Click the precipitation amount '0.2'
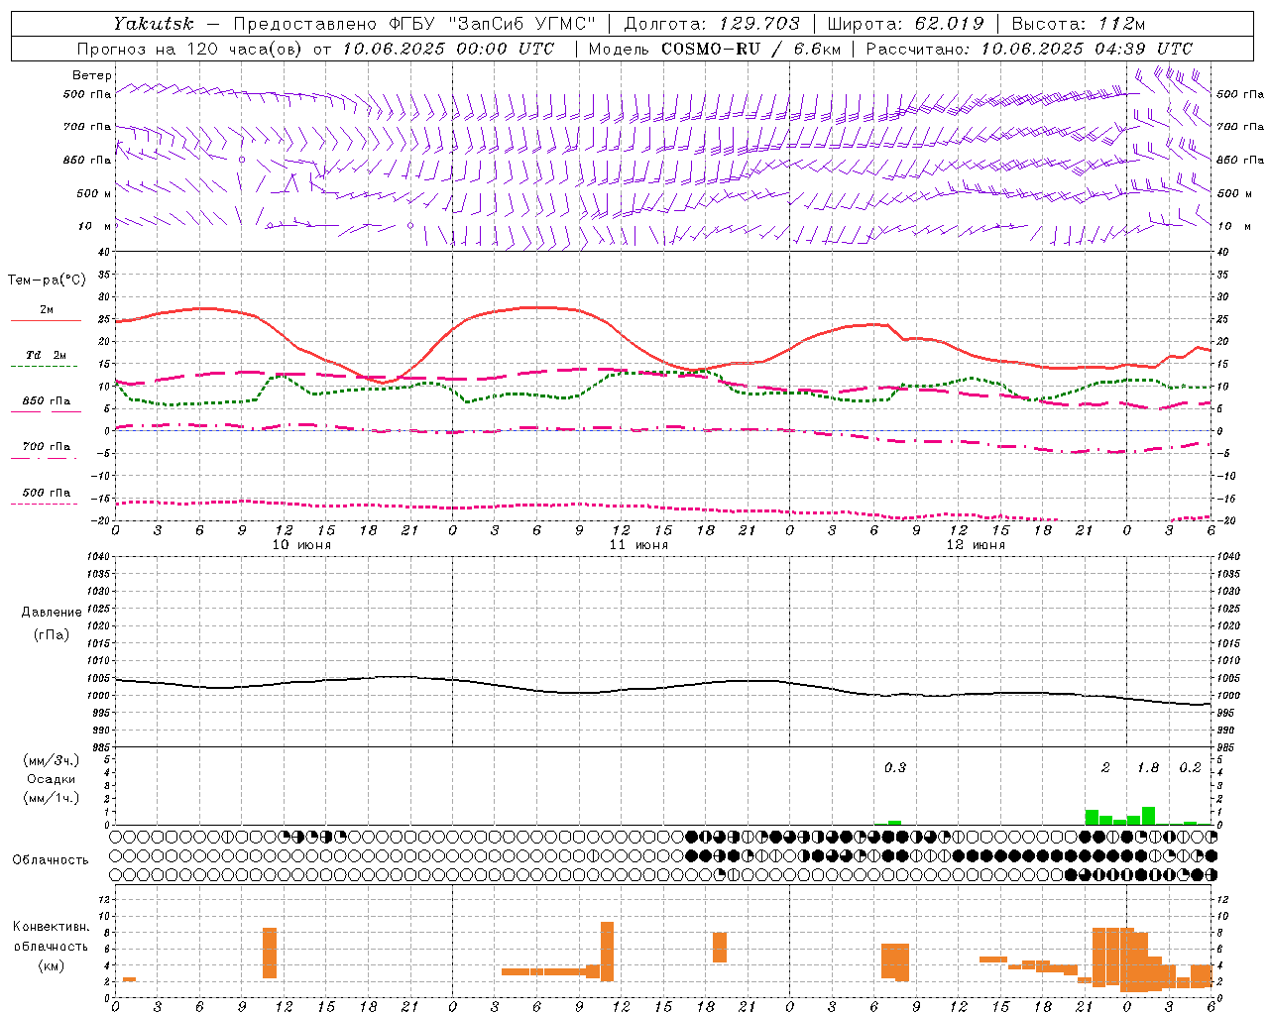This screenshot has width=1269, height=1015. (x=1190, y=767)
